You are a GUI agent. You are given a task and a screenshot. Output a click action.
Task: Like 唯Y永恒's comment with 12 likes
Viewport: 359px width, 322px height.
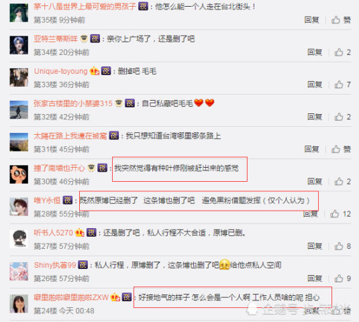click(334, 214)
